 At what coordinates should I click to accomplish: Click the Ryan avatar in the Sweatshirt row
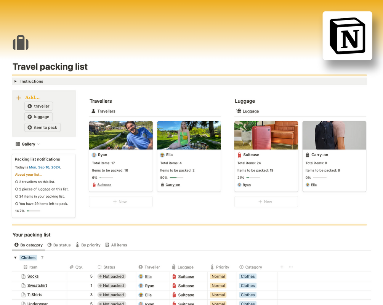coord(141,286)
